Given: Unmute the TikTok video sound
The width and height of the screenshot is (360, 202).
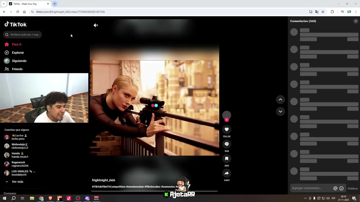Looking at the screenshot, I should click(x=96, y=25).
